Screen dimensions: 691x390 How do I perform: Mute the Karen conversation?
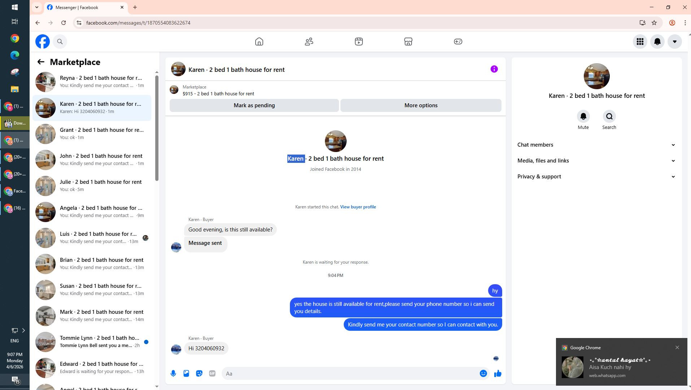[x=583, y=116]
